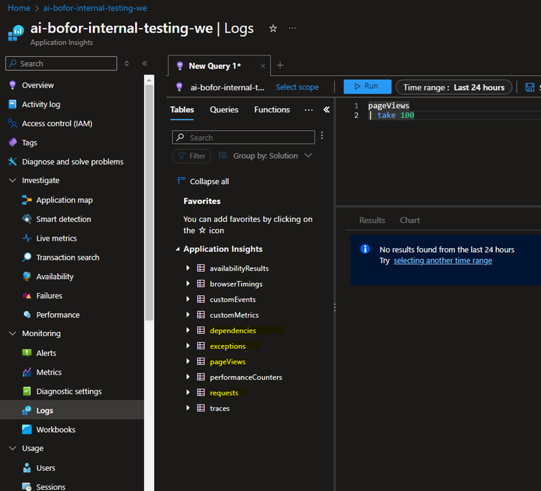The image size is (541, 491).
Task: Collapse the Monitoring section
Action: [x=12, y=333]
